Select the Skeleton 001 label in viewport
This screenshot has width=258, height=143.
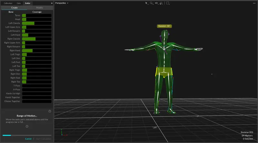[164, 26]
